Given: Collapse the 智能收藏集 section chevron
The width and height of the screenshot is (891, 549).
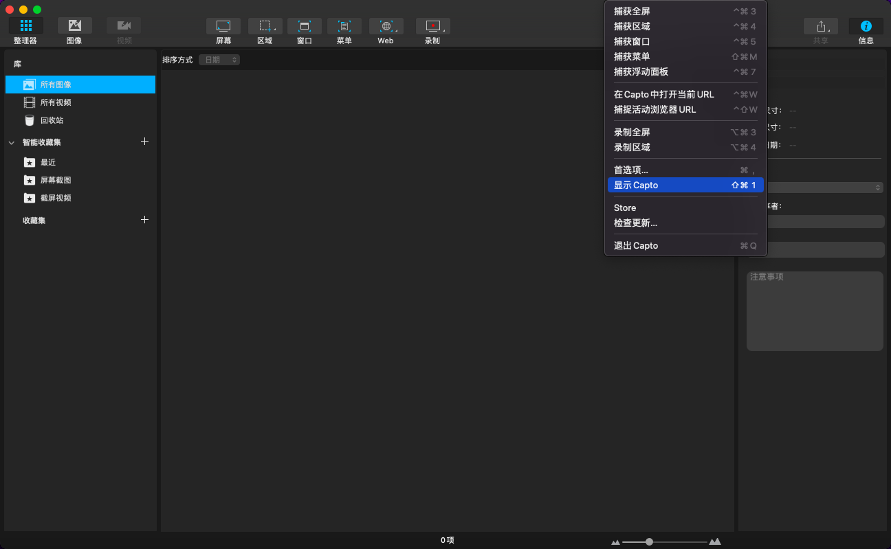Looking at the screenshot, I should [12, 143].
